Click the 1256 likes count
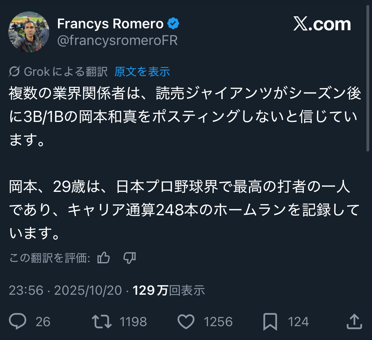 (218, 322)
